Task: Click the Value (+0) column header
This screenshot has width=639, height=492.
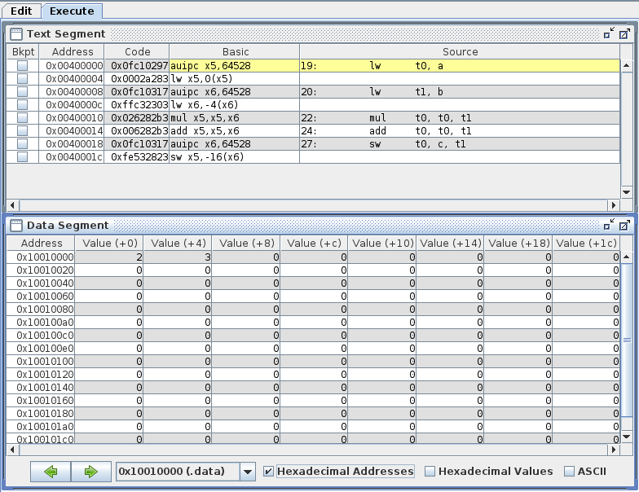Action: pos(109,243)
